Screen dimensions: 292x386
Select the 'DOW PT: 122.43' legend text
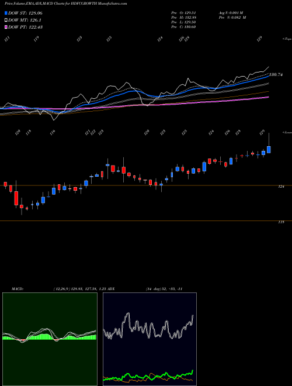(25, 27)
